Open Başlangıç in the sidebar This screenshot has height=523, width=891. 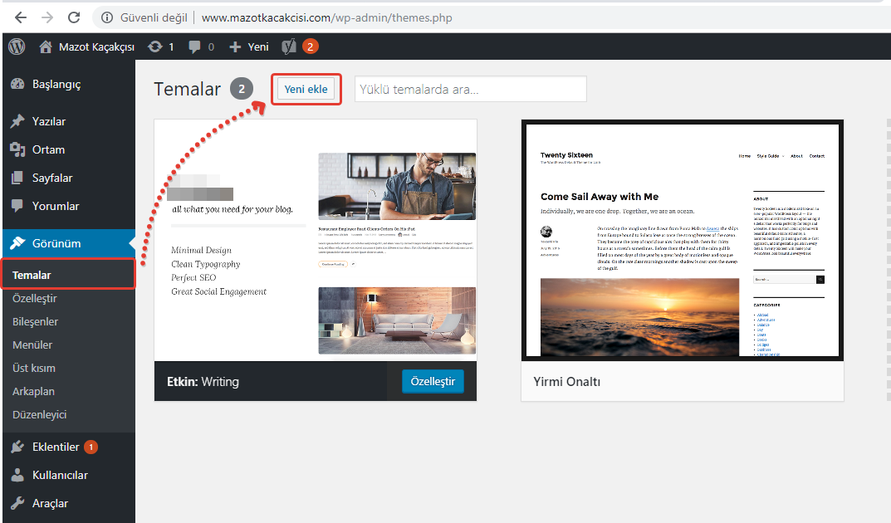[x=56, y=84]
